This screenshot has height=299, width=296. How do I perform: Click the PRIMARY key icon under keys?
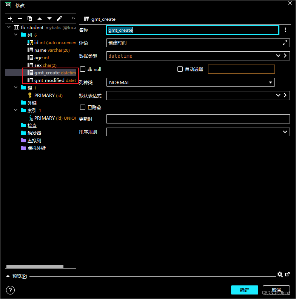pyautogui.click(x=30, y=95)
